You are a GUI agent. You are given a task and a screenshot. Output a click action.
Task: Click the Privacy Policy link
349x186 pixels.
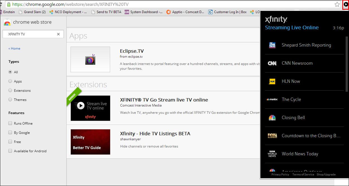coord(280,175)
